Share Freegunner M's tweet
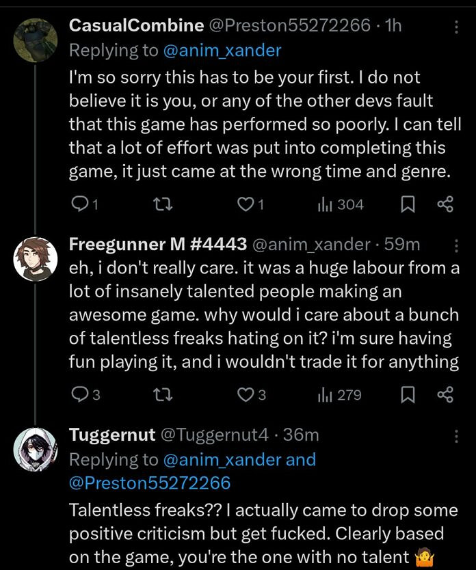476x570 pixels. (x=445, y=394)
